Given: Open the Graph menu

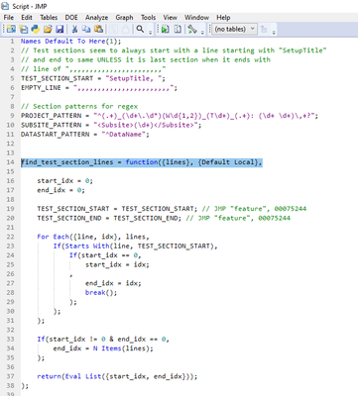Looking at the screenshot, I should [x=124, y=18].
